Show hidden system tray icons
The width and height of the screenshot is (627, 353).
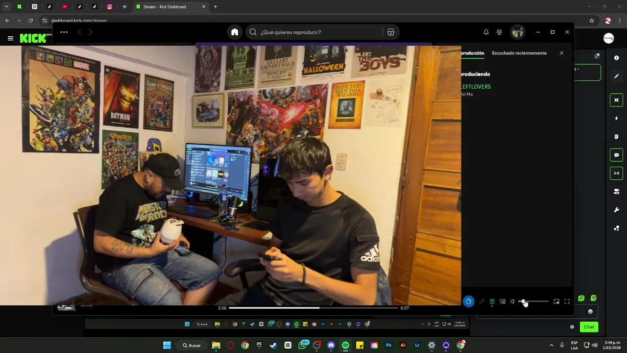pos(551,345)
